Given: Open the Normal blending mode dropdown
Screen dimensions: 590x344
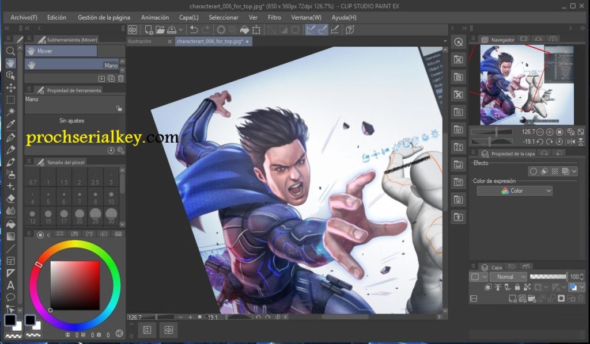Looking at the screenshot, I should pos(508,277).
